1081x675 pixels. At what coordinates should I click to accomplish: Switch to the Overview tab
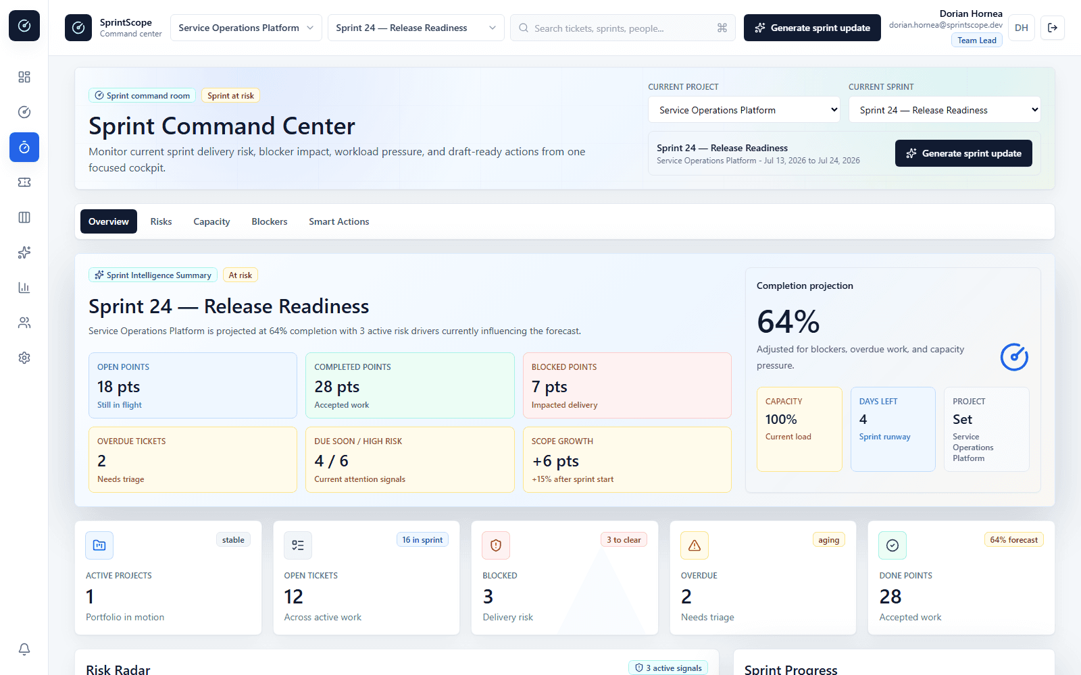pos(109,221)
